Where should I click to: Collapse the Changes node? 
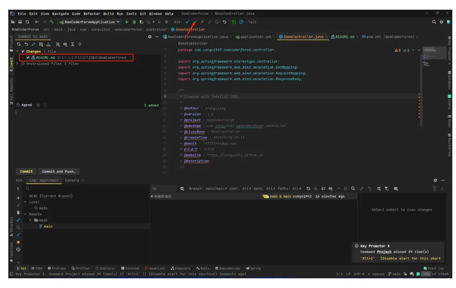point(18,51)
